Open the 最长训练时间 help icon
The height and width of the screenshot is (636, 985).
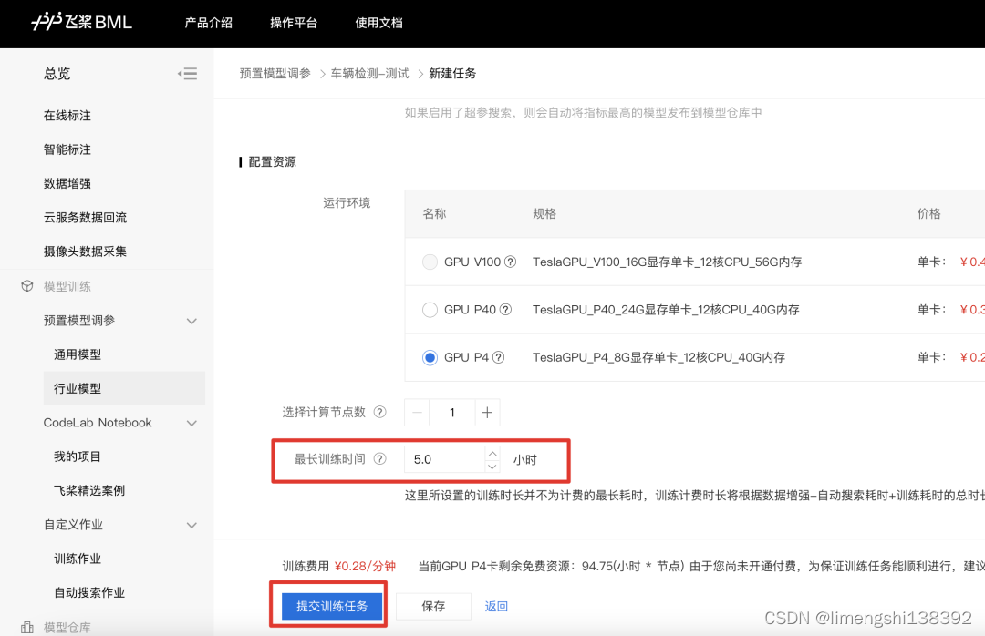(x=381, y=458)
